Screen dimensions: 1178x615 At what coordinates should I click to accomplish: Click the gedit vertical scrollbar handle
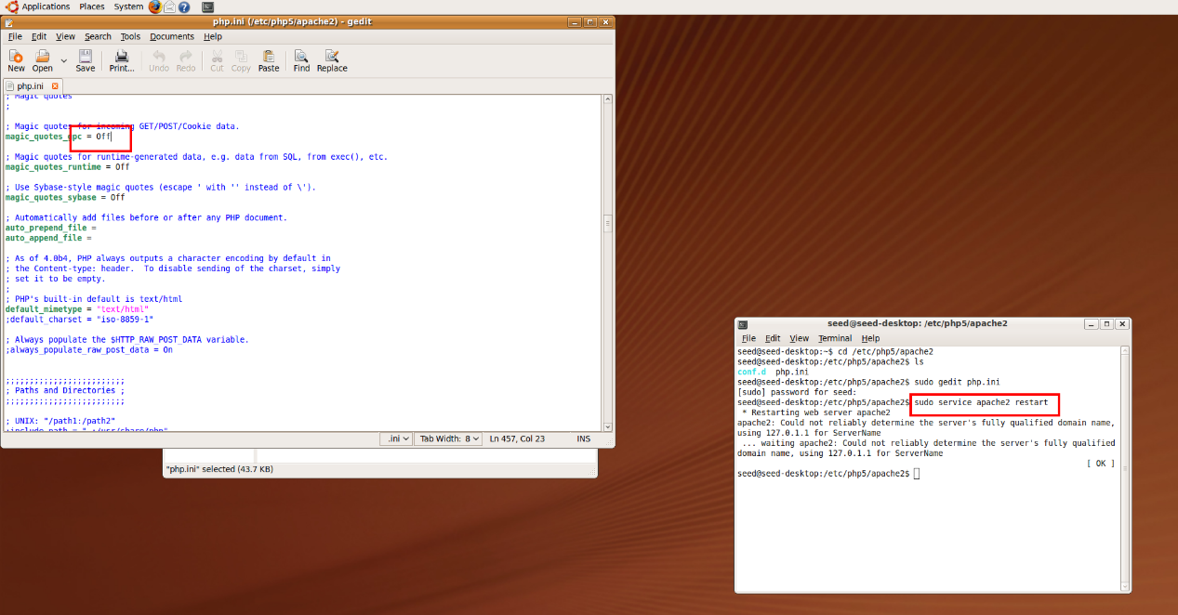click(x=608, y=225)
